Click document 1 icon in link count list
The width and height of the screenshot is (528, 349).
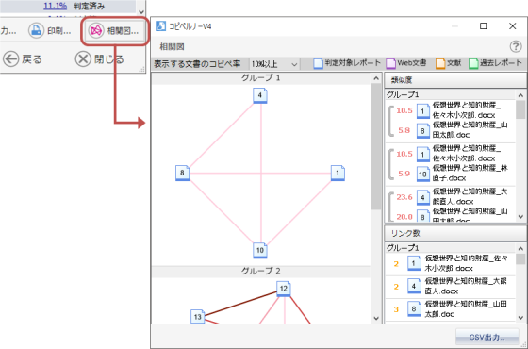pyautogui.click(x=414, y=263)
